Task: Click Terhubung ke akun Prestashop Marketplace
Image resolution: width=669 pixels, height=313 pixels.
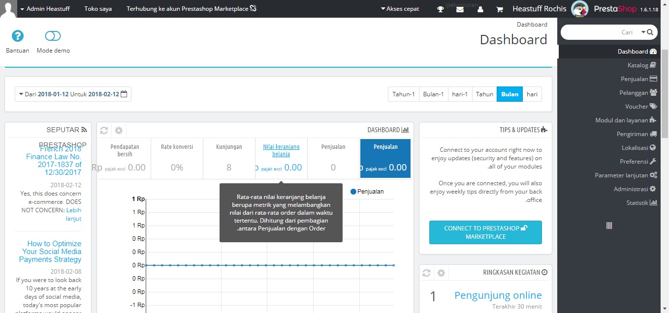Action: click(191, 9)
